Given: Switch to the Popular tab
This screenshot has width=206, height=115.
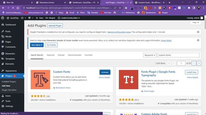Looking at the screenshot, I should point(61,55).
